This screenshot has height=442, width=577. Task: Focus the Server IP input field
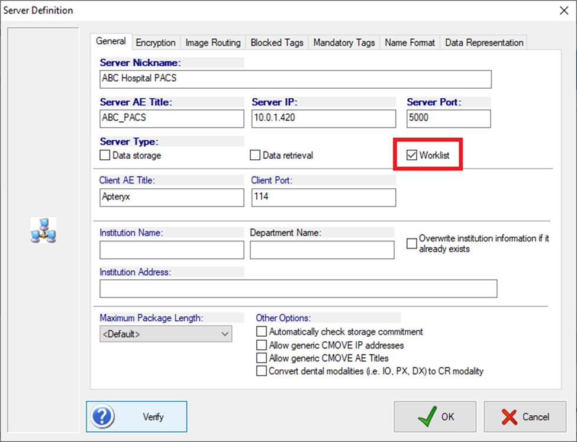[x=324, y=118]
